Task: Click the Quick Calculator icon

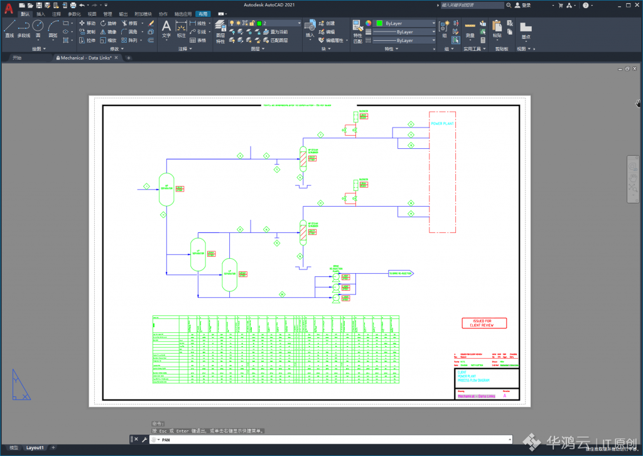Action: (483, 40)
